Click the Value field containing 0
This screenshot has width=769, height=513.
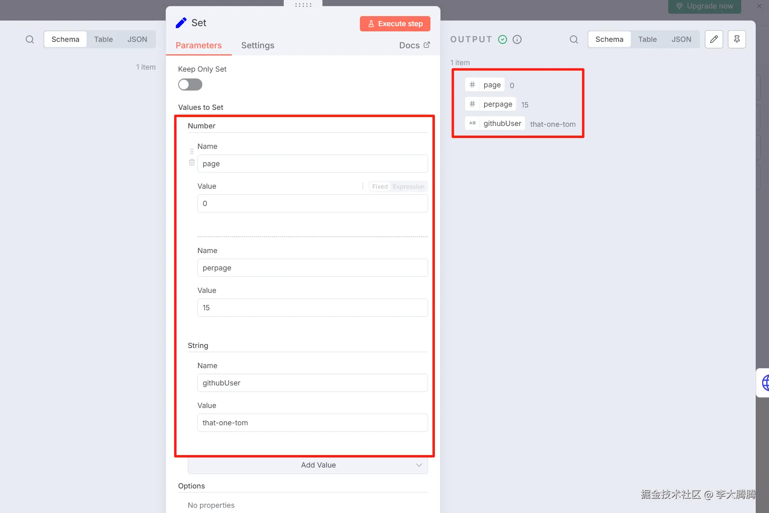312,204
